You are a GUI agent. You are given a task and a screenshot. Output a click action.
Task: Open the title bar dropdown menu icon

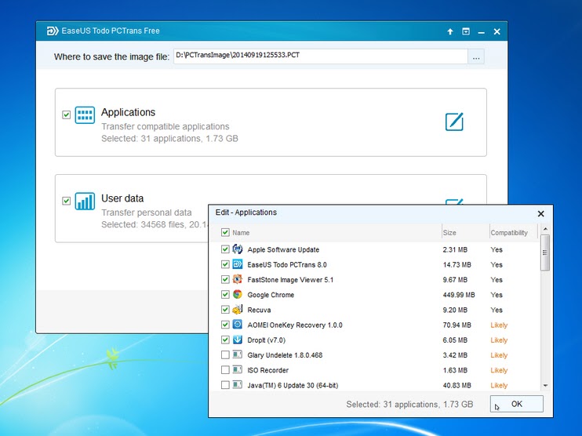(466, 31)
